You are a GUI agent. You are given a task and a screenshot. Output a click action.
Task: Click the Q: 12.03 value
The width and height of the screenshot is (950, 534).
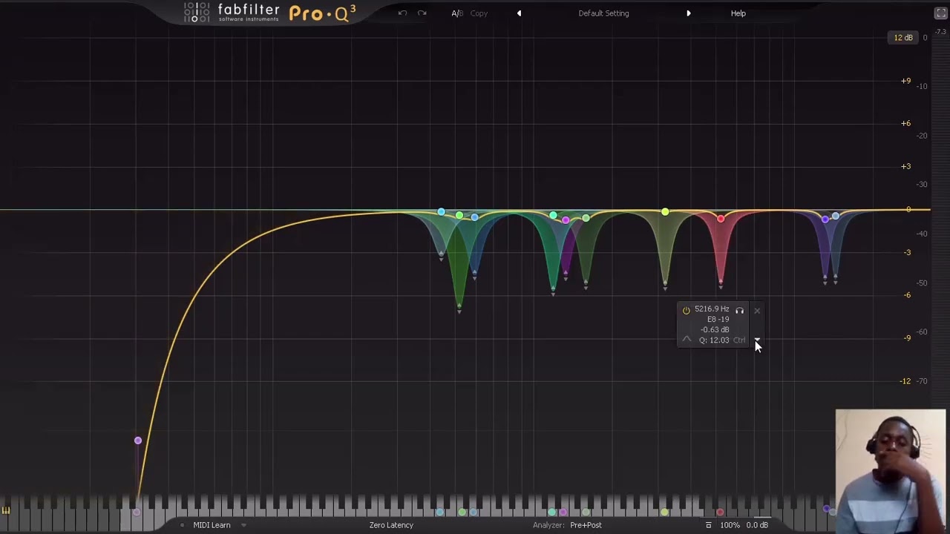point(714,340)
